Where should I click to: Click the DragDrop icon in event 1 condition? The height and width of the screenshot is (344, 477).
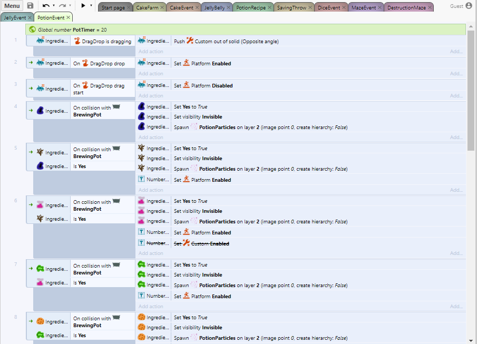[77, 41]
